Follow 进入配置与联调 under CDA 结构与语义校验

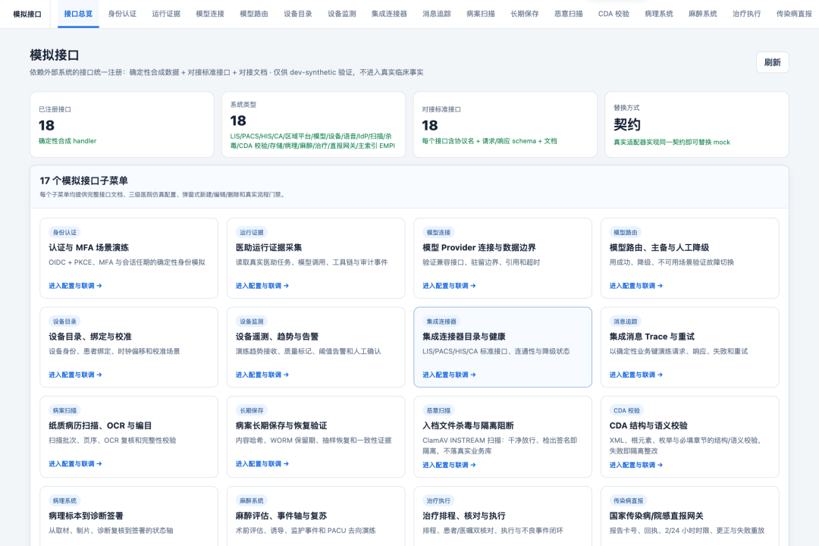click(636, 465)
